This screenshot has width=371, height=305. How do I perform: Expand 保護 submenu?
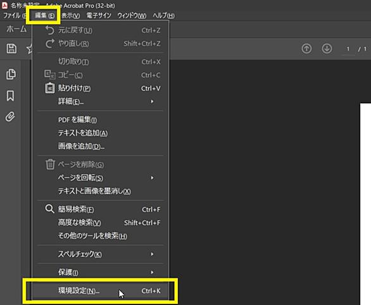[x=100, y=272]
